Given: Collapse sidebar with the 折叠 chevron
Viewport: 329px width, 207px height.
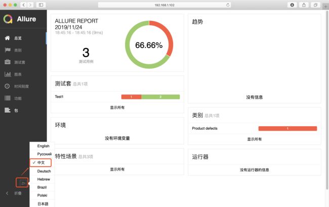Looking at the screenshot, I should [x=7, y=193].
